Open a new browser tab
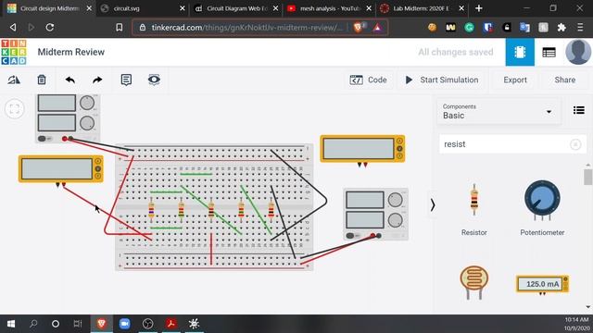The width and height of the screenshot is (593, 333). click(478, 8)
